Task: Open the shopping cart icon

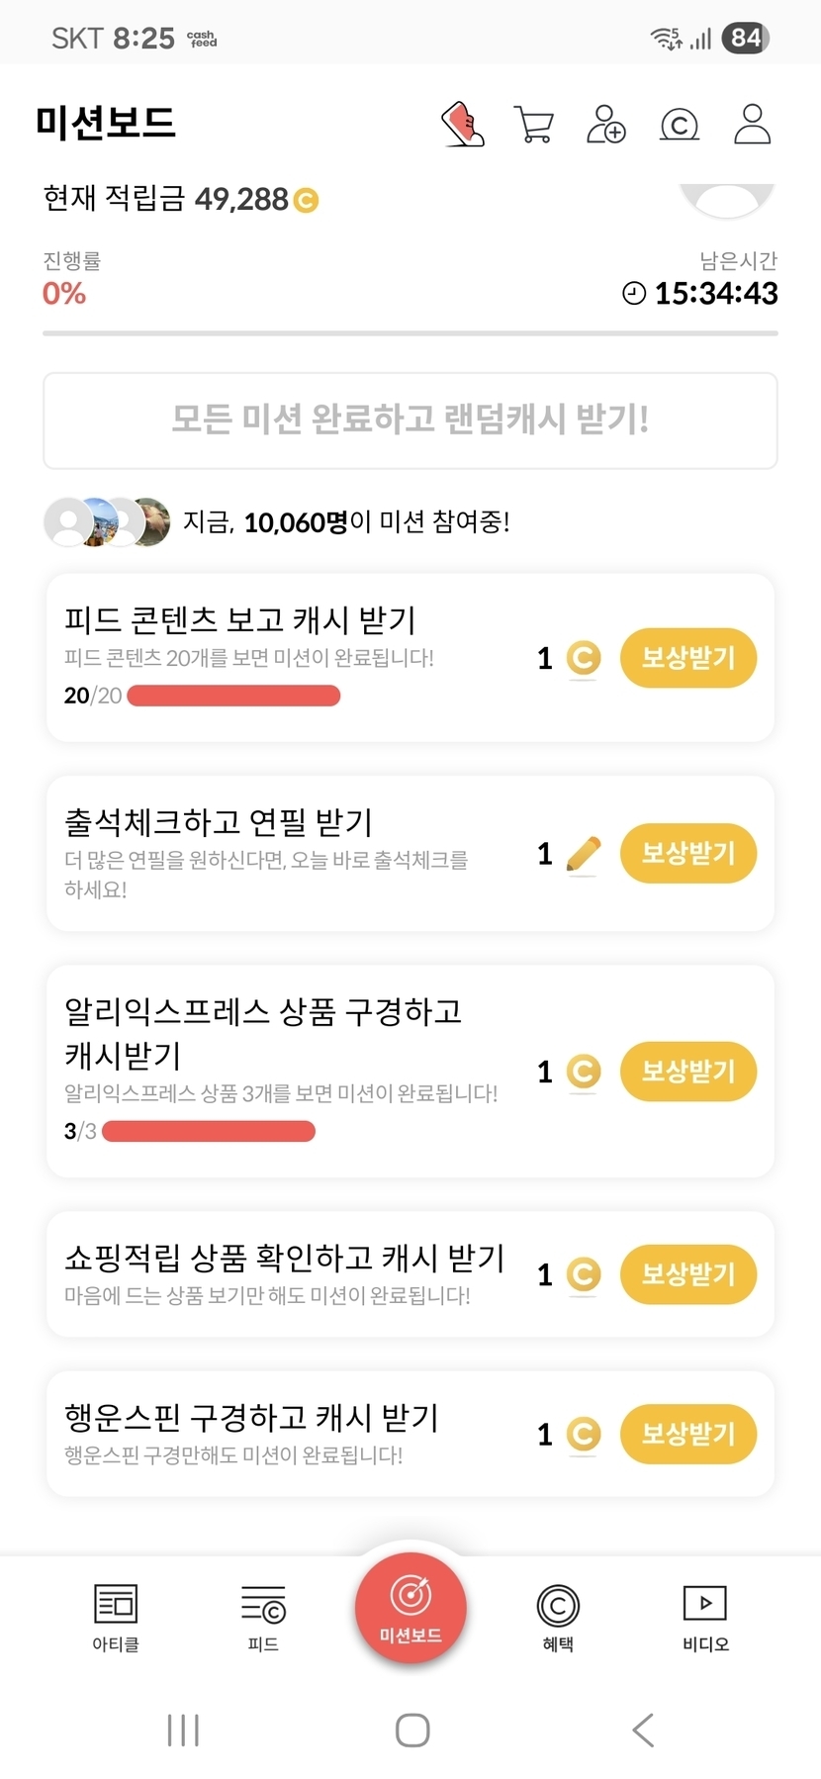Action: coord(534,125)
